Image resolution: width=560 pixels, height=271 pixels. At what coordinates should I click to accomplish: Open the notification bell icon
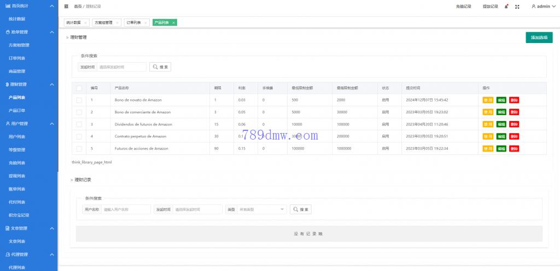click(x=506, y=7)
